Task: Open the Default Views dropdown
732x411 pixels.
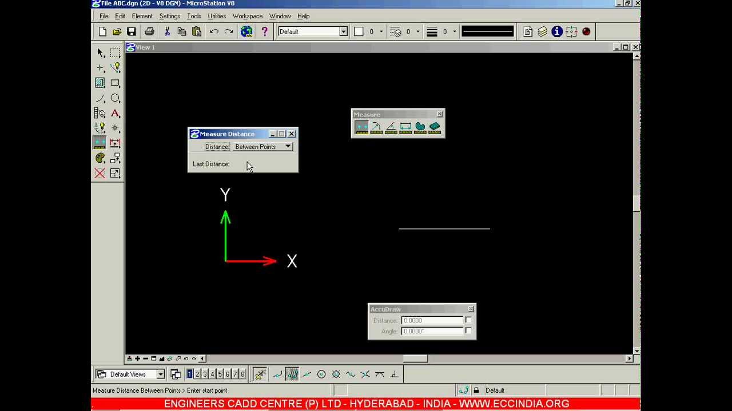Action: pos(161,374)
